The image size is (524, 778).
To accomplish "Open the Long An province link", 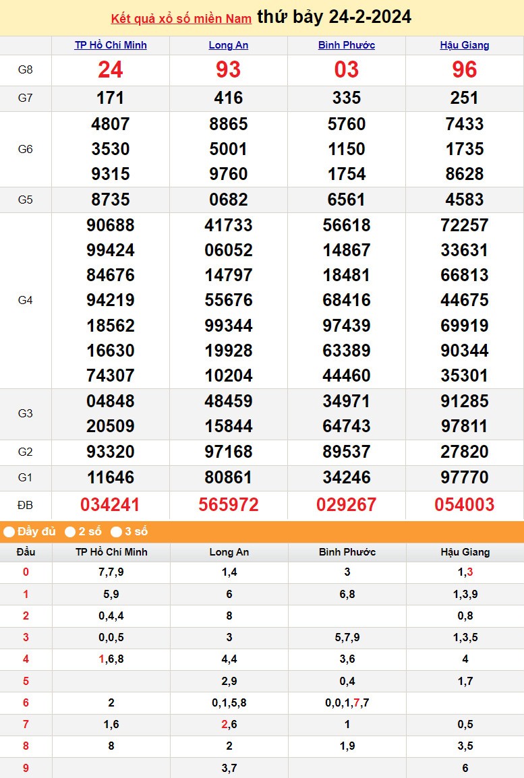I will 229,45.
